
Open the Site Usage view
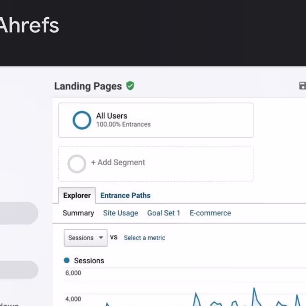[x=120, y=213]
